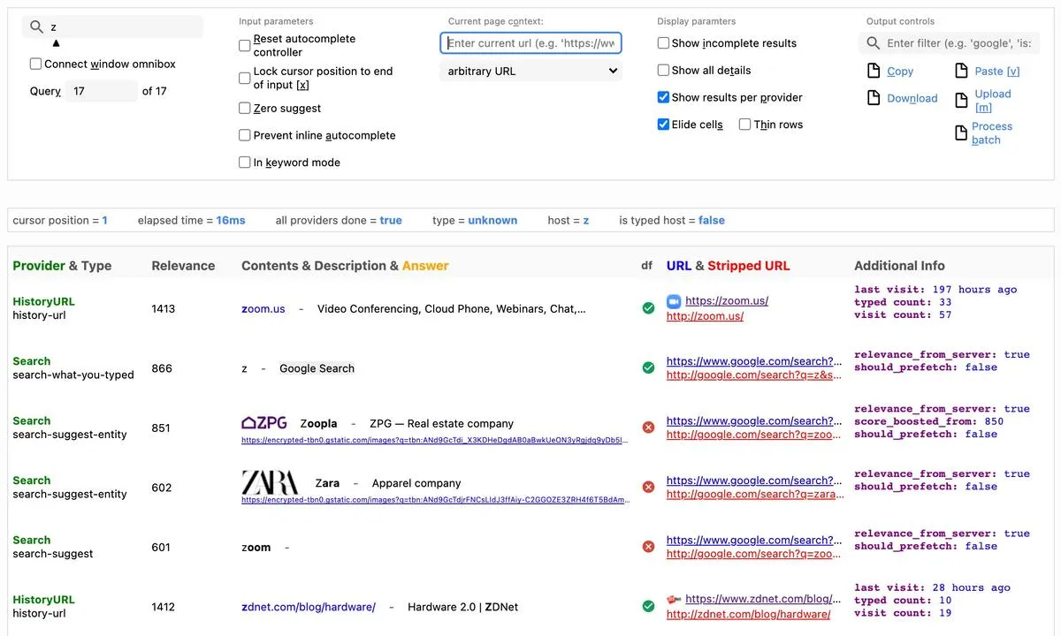Click the output filter search field
The width and height of the screenshot is (1061, 636).
click(x=959, y=43)
